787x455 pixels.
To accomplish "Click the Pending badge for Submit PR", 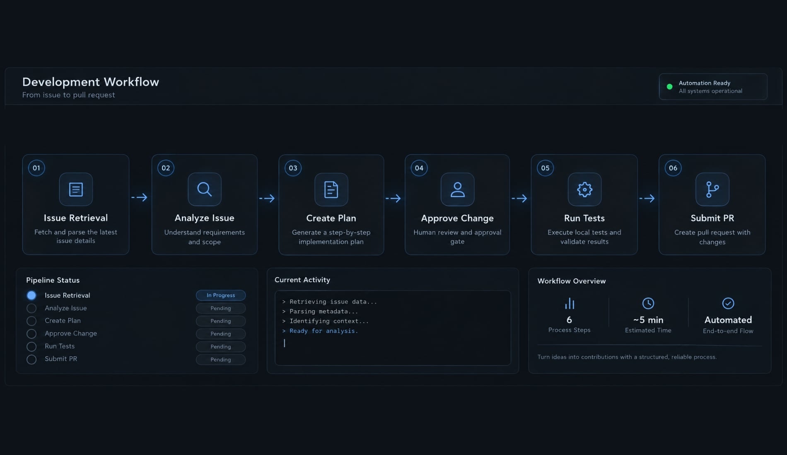I will [x=221, y=359].
